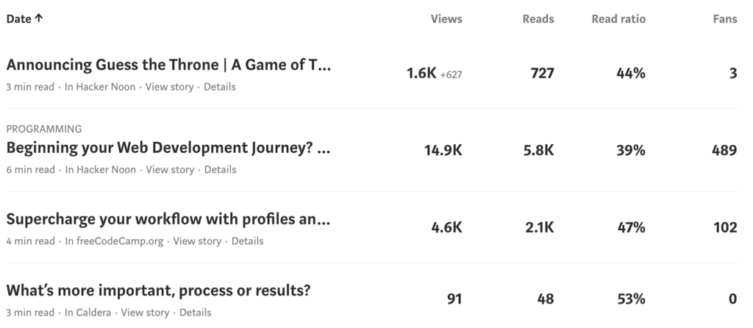Screen dimensions: 753x328
Task: Open What's more important, process or results
Action: (x=158, y=290)
